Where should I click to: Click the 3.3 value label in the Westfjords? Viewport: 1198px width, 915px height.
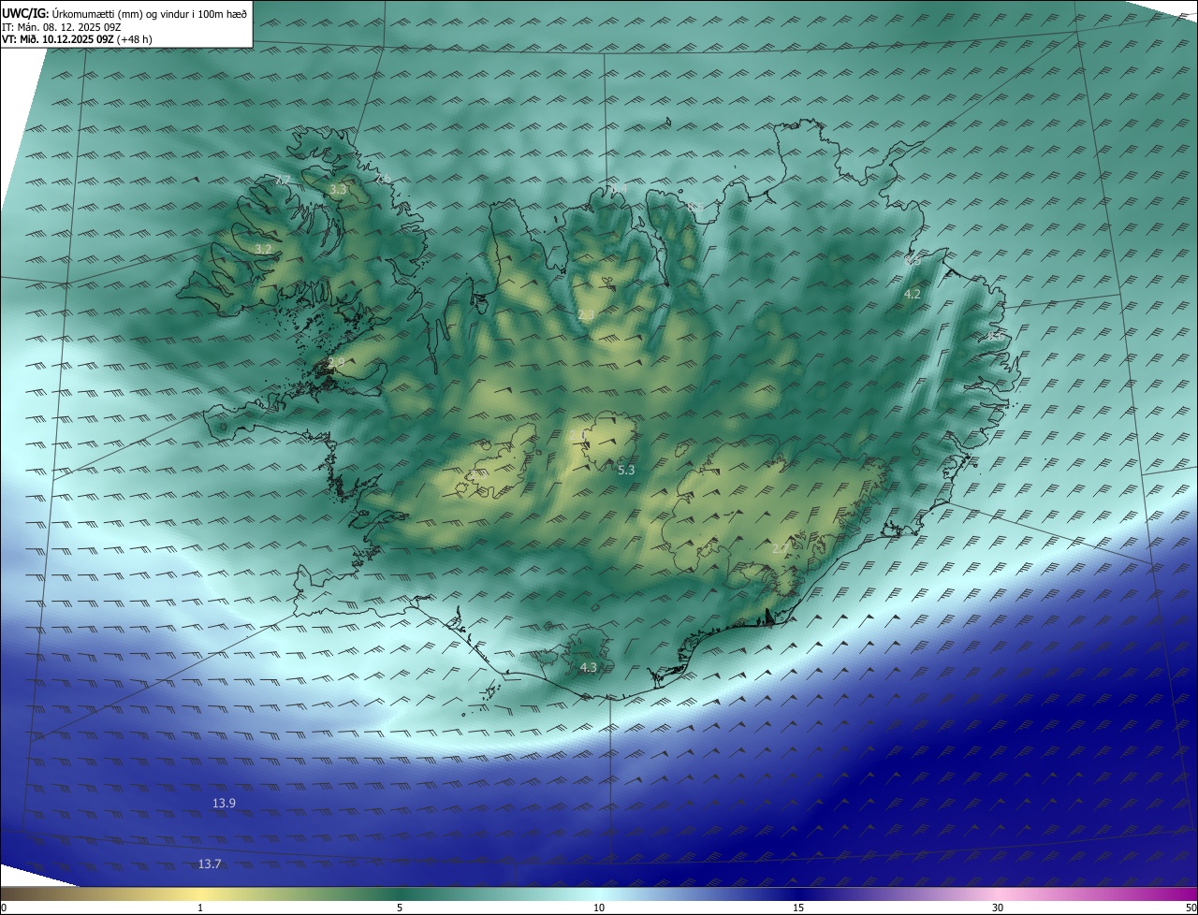[x=338, y=189]
